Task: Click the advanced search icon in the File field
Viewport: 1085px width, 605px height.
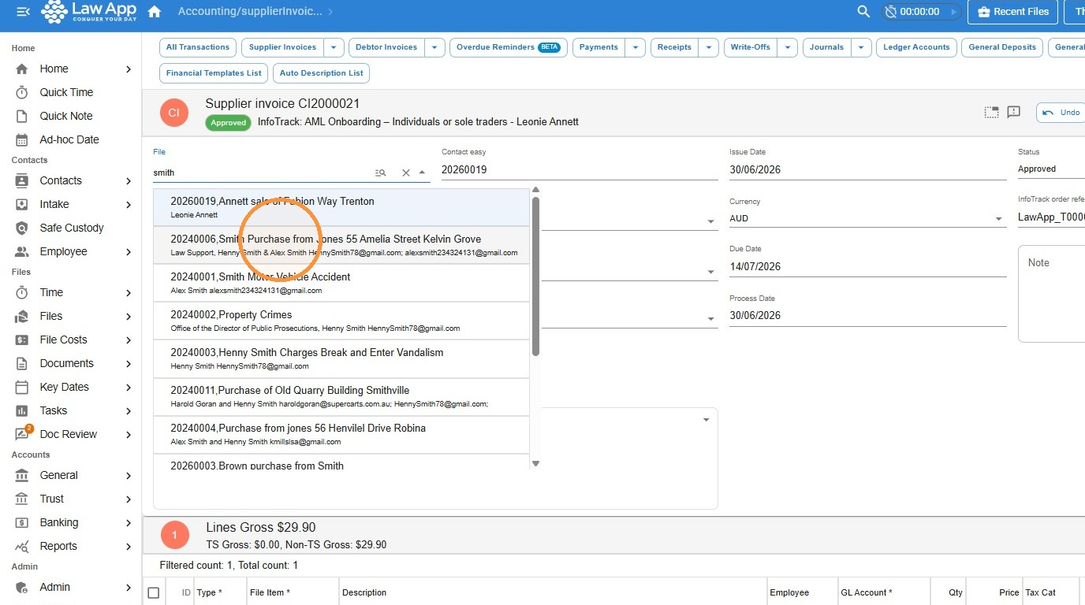Action: 381,173
